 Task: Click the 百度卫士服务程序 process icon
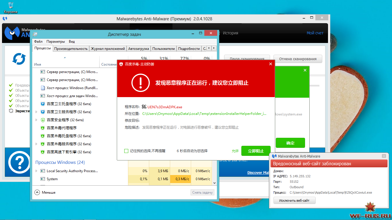tap(43, 112)
